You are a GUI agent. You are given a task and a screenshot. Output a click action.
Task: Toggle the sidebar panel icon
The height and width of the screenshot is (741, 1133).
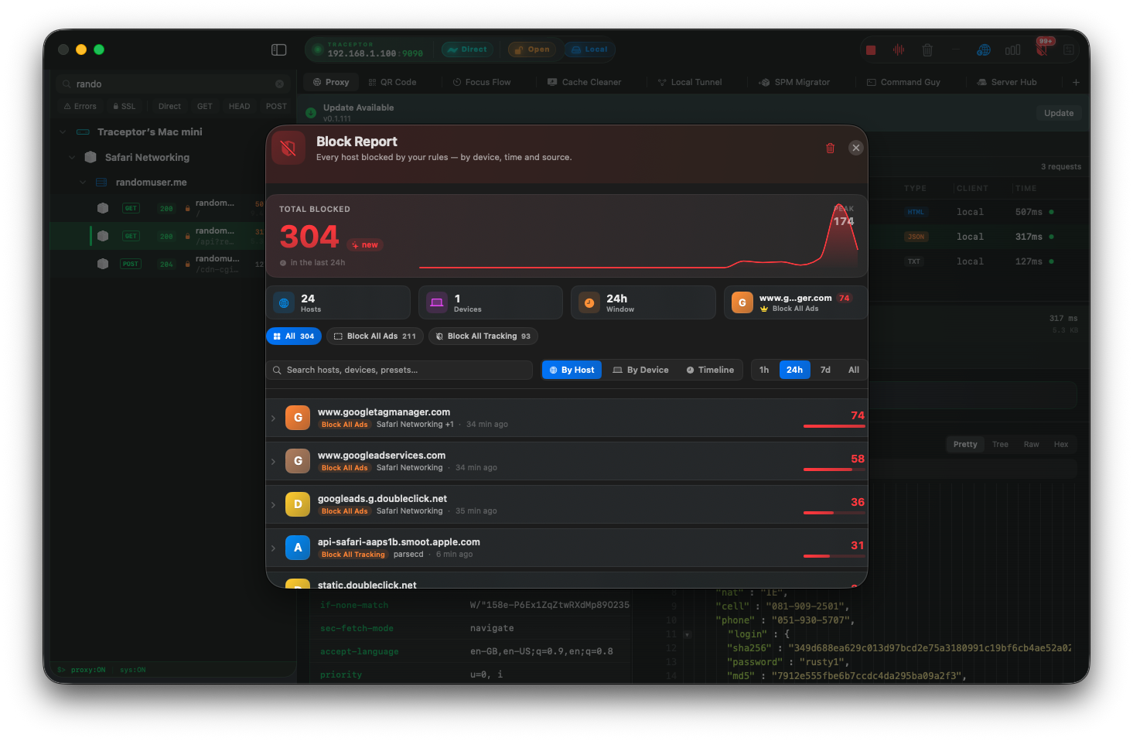click(279, 50)
